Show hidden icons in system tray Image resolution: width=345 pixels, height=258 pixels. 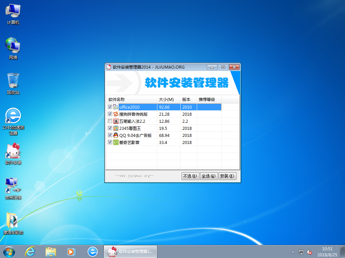point(293,252)
